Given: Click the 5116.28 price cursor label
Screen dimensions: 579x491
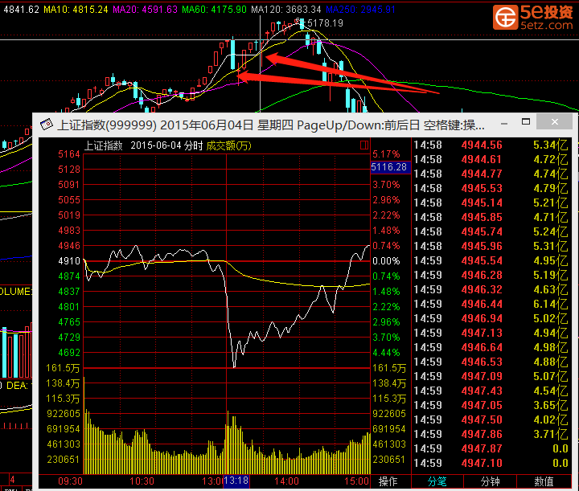Looking at the screenshot, I should (389, 167).
